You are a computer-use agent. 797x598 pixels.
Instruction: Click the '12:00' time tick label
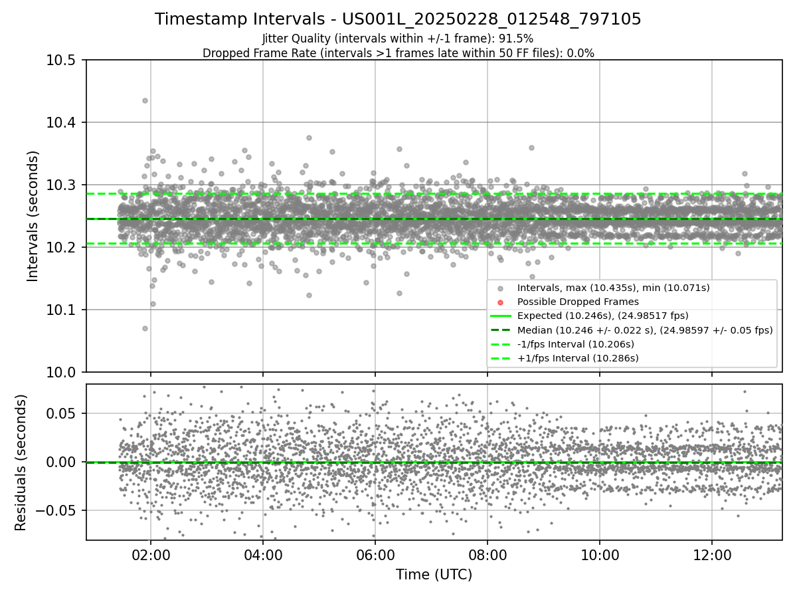[712, 555]
